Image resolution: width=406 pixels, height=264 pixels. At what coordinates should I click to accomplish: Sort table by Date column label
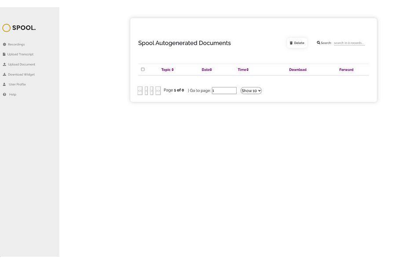click(x=205, y=70)
